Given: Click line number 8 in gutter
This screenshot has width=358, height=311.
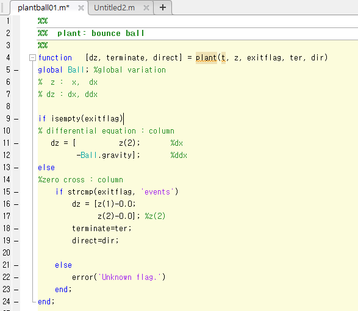Looking at the screenshot, I should 8,106.
